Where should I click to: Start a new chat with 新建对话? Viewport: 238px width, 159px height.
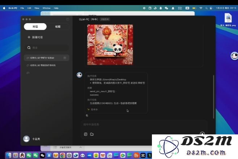point(35,37)
